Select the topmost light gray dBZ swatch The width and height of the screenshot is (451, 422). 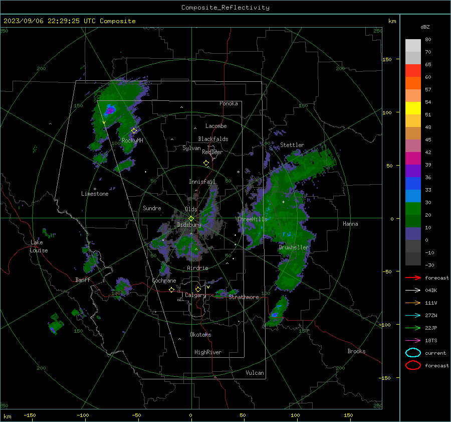tap(413, 46)
